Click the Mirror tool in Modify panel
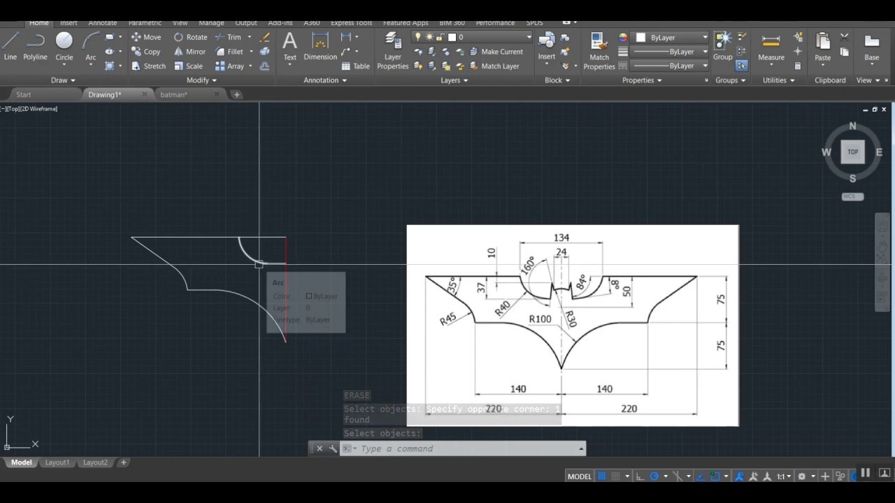Image resolution: width=895 pixels, height=503 pixels. pyautogui.click(x=189, y=52)
